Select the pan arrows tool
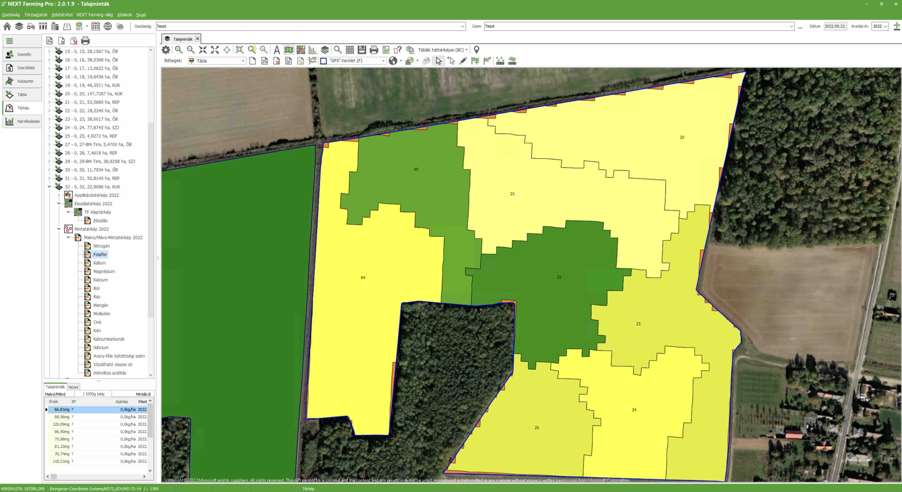 point(227,50)
